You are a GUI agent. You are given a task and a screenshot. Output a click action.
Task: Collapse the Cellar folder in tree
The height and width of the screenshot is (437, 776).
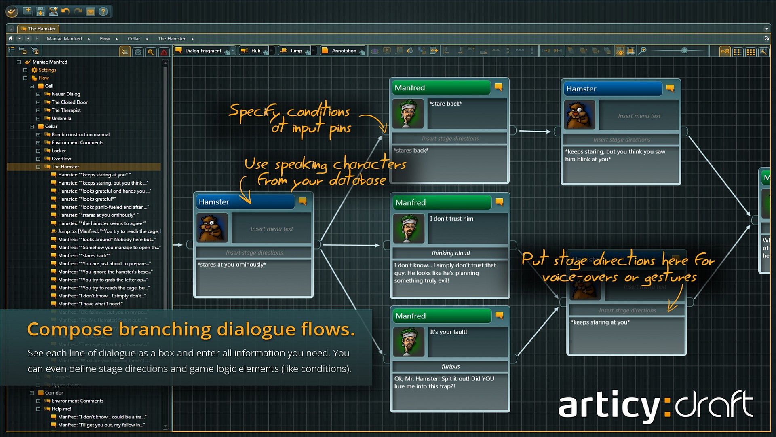(32, 126)
